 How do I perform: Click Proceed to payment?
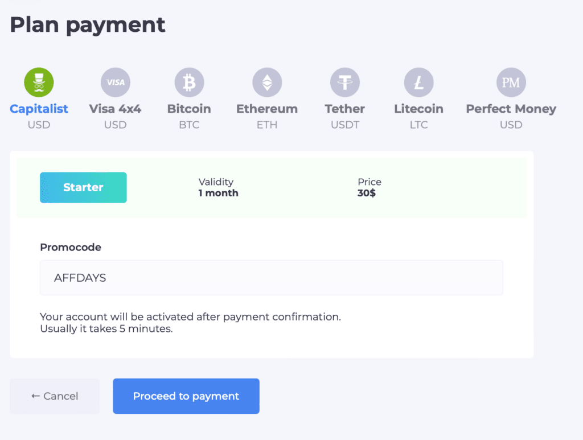(x=186, y=396)
